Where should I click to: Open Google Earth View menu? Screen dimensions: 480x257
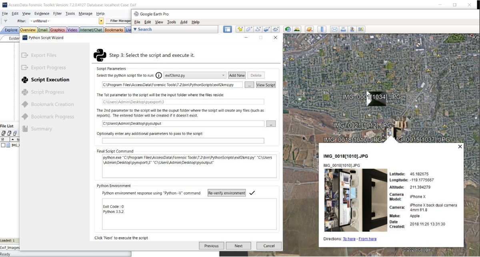[x=159, y=22]
